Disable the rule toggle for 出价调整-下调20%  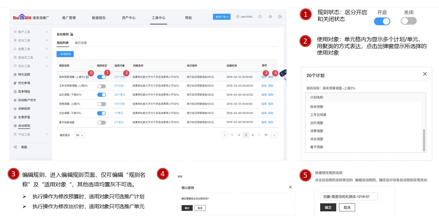coord(102,95)
